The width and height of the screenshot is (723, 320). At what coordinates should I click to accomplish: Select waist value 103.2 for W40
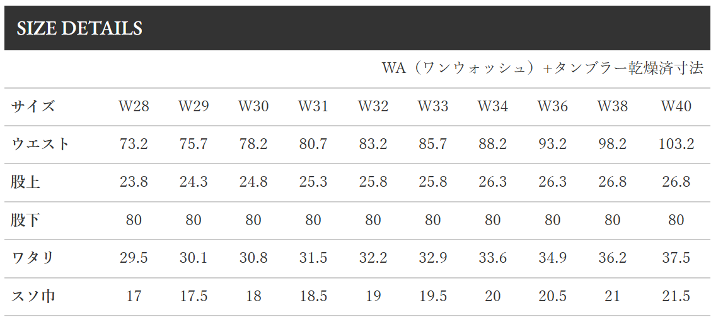(x=676, y=144)
